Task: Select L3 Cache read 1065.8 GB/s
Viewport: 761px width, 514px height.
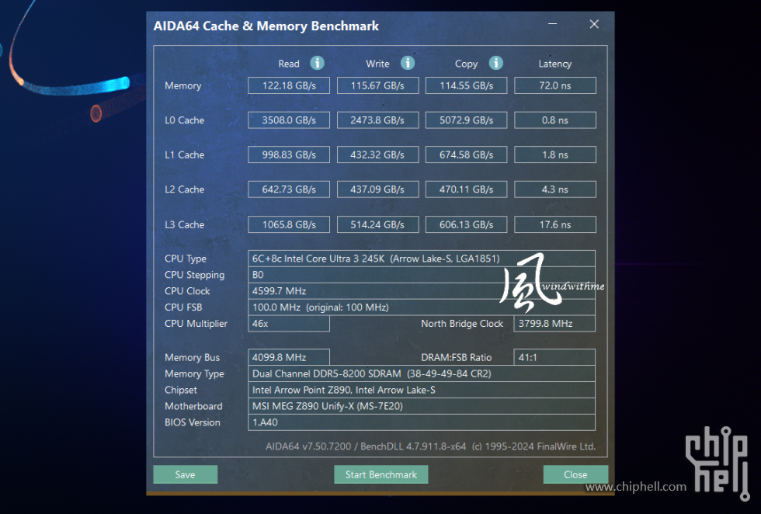Action: pyautogui.click(x=289, y=224)
